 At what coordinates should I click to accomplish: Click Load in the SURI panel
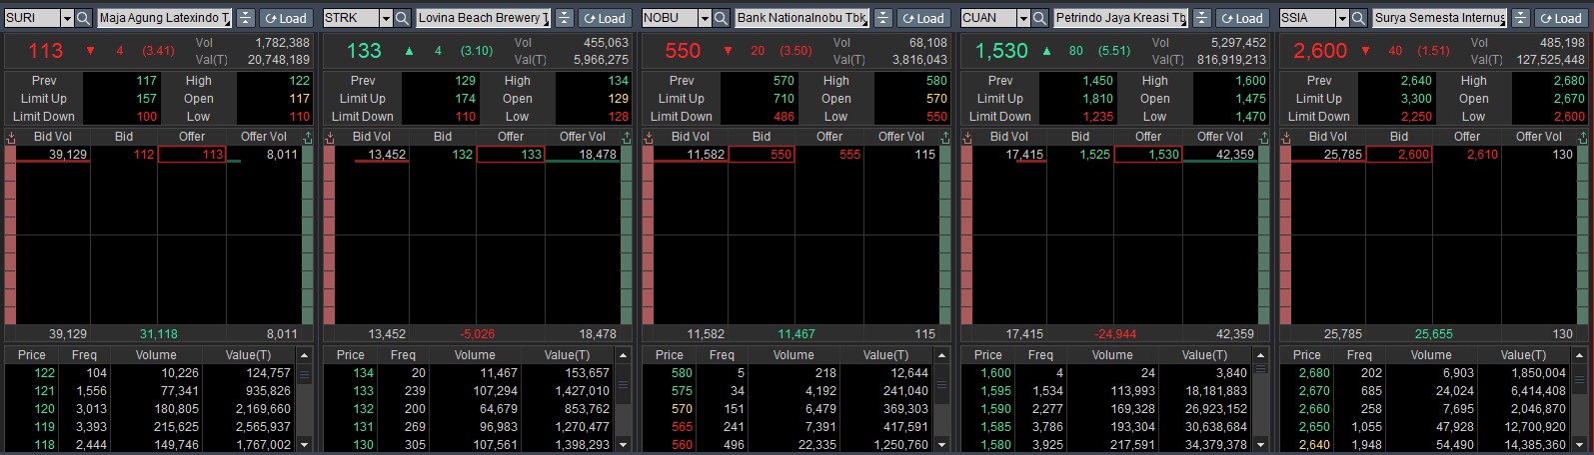[x=286, y=18]
